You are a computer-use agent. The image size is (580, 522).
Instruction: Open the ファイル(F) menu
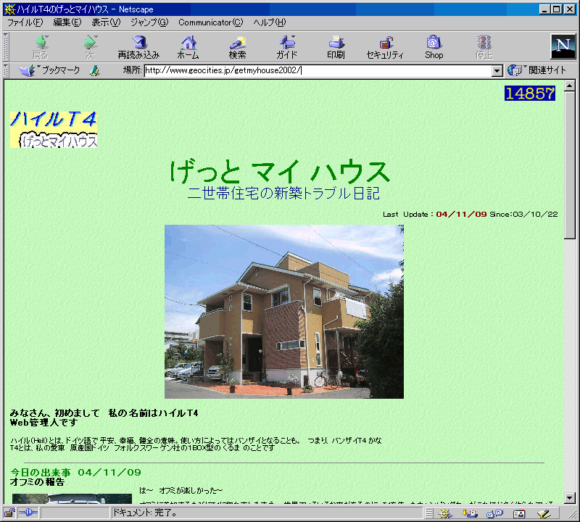(x=25, y=22)
